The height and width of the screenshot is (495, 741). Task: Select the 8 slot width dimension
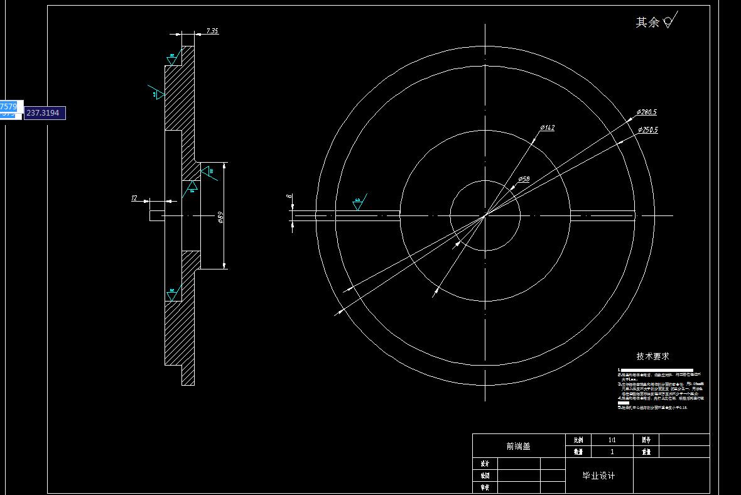point(289,196)
